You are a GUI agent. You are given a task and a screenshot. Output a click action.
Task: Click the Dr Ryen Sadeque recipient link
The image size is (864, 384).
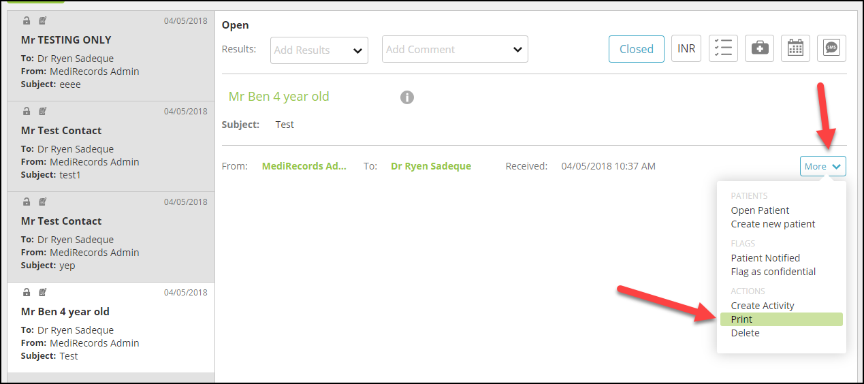point(431,166)
